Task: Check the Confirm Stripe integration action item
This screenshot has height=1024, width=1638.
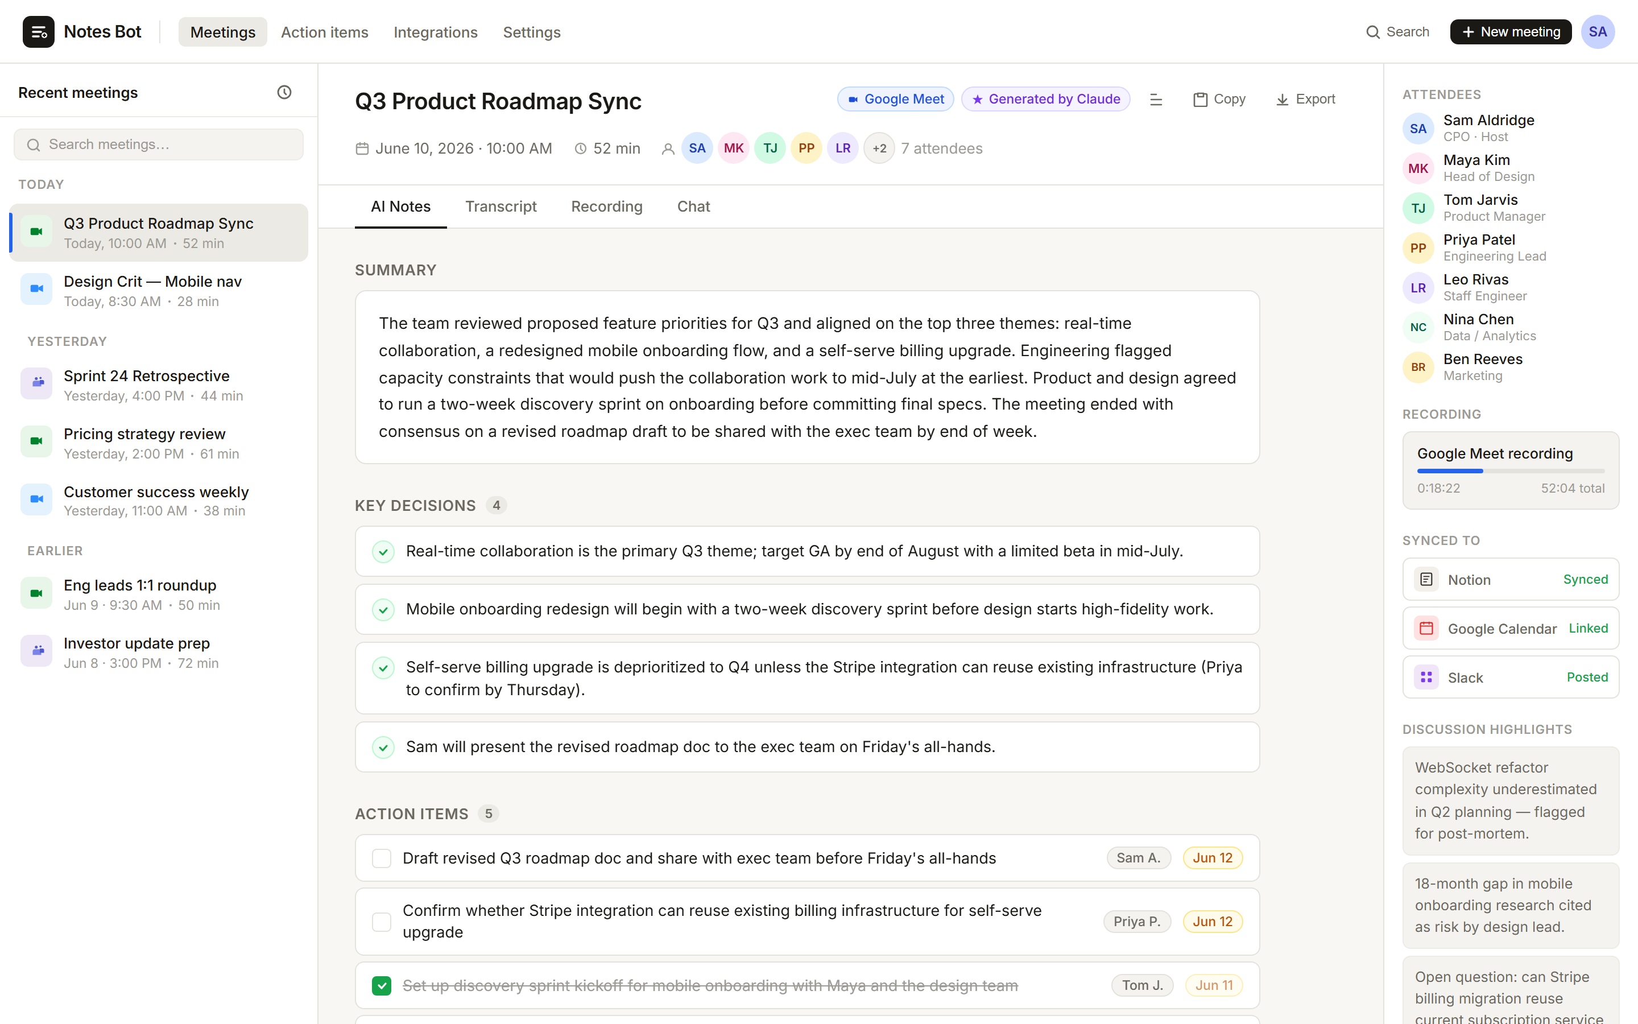Action: click(382, 922)
